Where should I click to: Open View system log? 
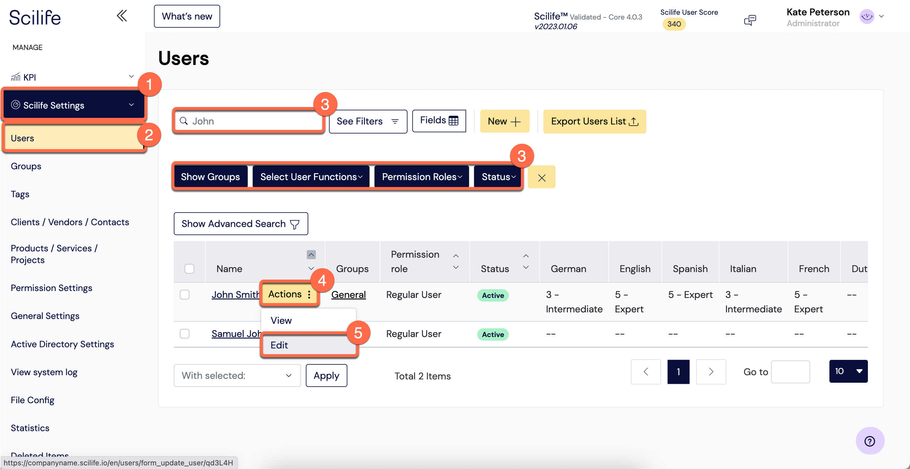[44, 372]
